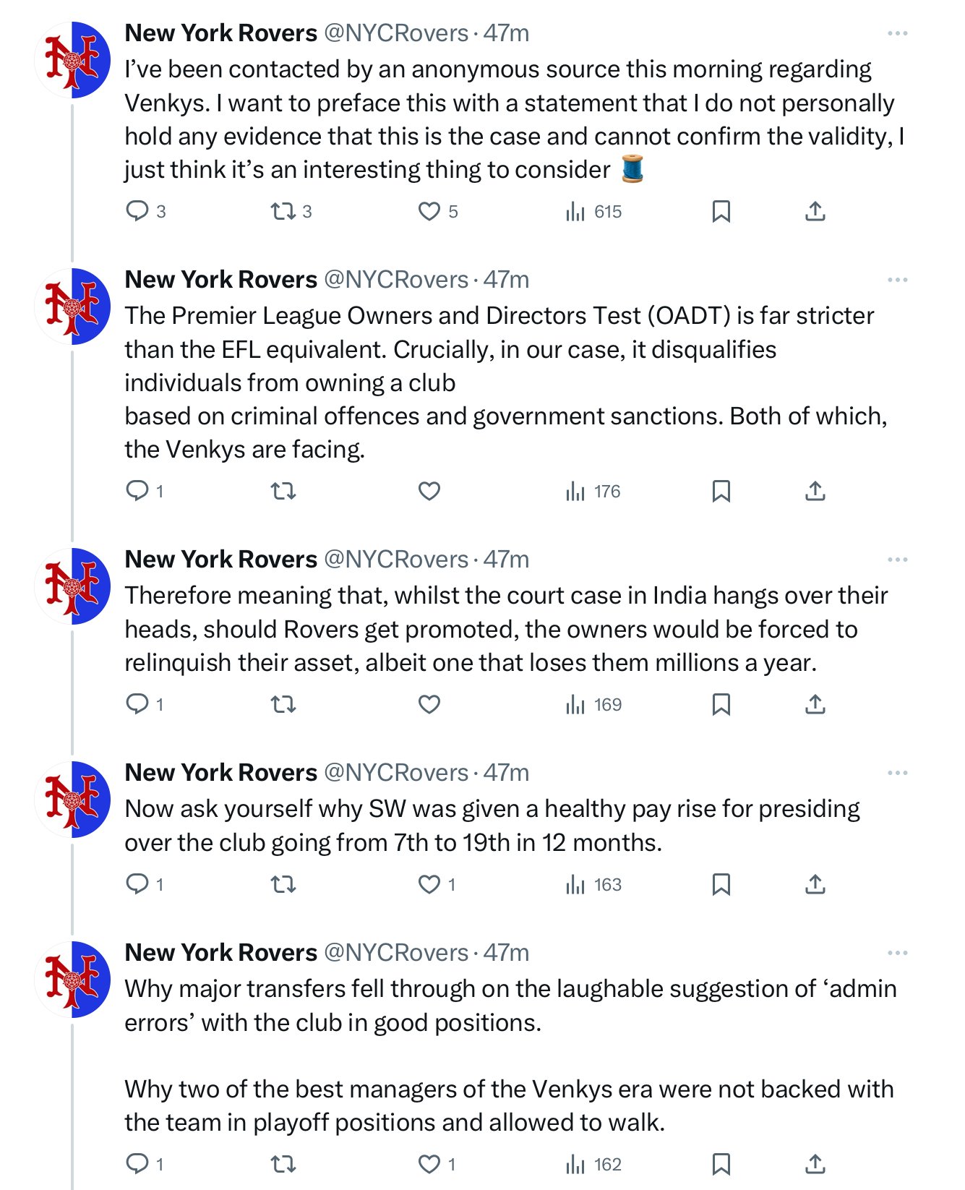View analytics showing 615 views
965x1190 pixels.
pyautogui.click(x=593, y=211)
